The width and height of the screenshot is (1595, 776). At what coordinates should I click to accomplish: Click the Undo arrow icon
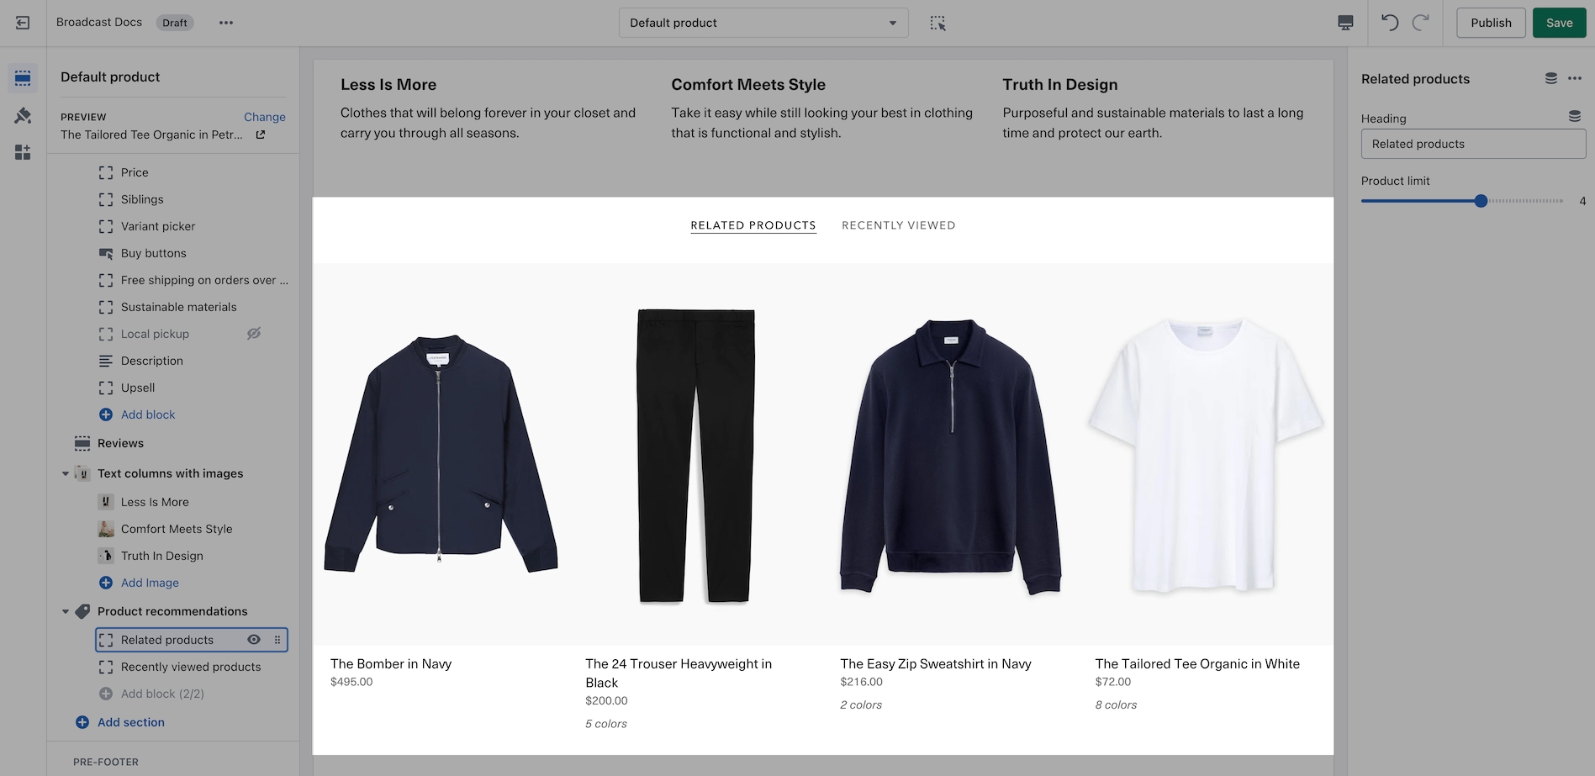1390,23
